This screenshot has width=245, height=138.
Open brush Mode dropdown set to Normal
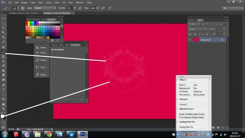click(45, 8)
